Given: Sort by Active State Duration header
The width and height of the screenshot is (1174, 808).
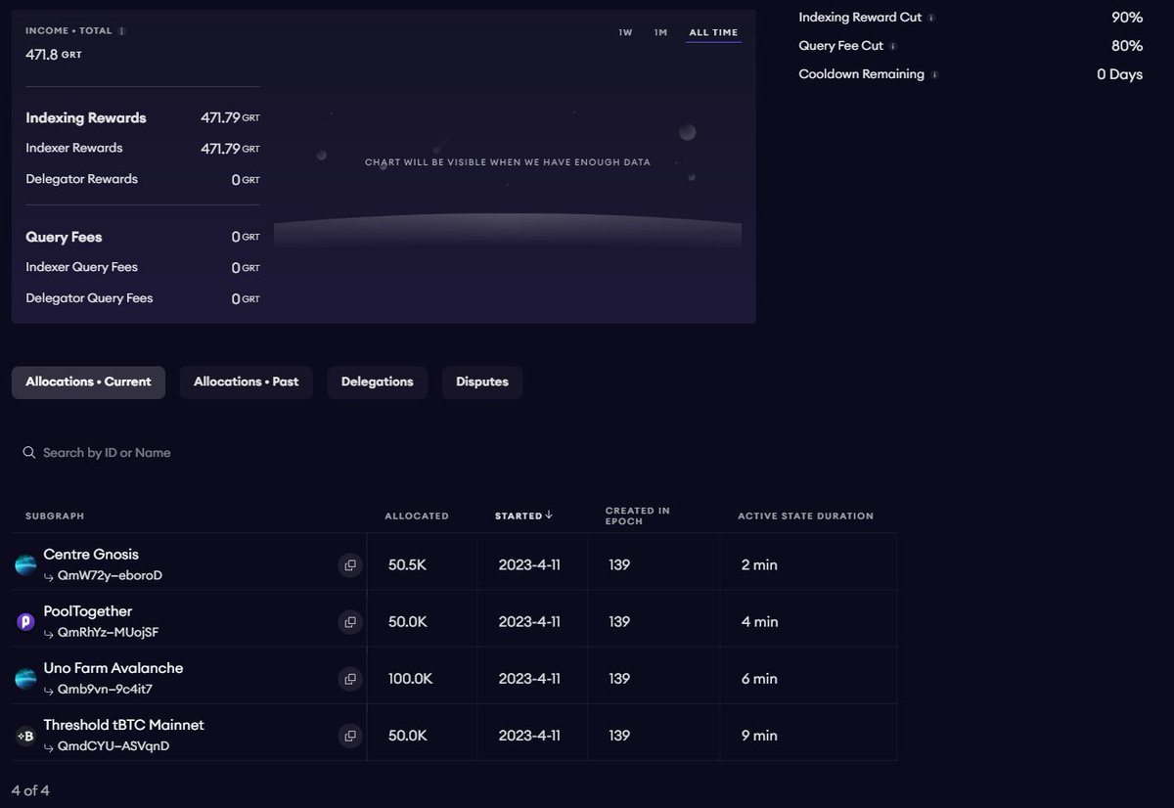Looking at the screenshot, I should (x=805, y=516).
